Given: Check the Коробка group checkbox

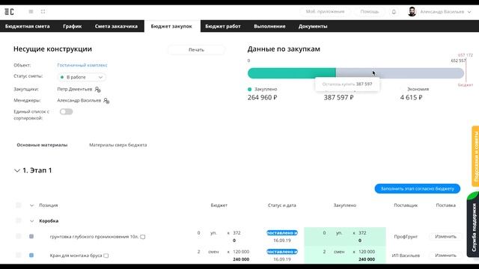Looking at the screenshot, I should point(19,220).
